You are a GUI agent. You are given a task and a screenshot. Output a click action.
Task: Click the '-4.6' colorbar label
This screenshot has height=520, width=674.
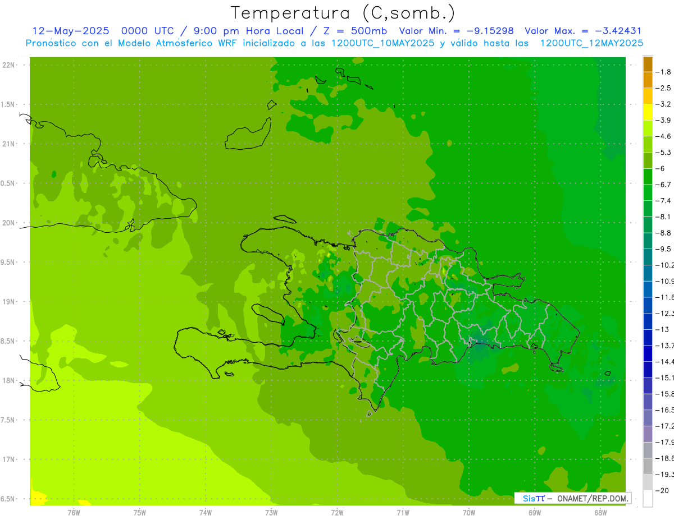coord(664,136)
